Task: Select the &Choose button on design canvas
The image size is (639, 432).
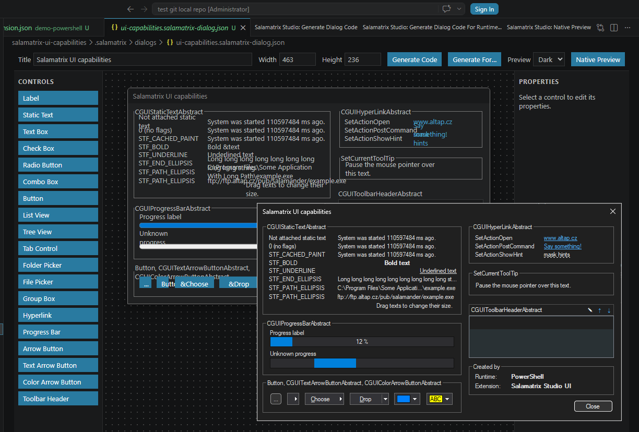Action: (194, 284)
